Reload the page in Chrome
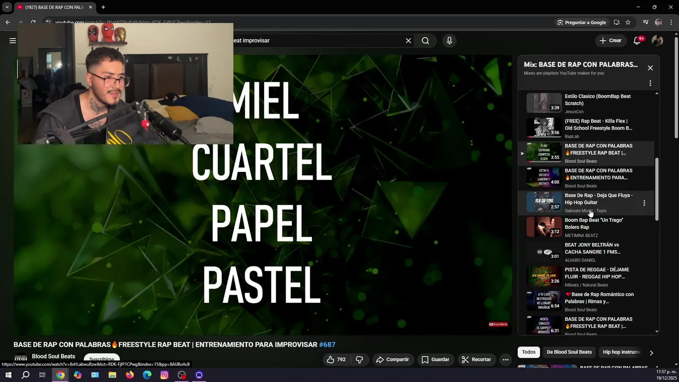The image size is (679, 382). [33, 22]
